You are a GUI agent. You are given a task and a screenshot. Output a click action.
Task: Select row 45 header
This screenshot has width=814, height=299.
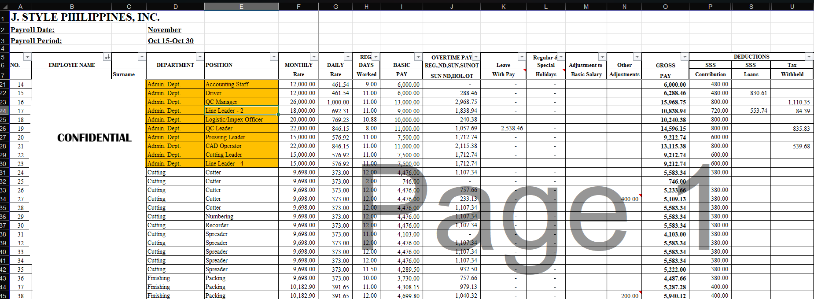pos(4,295)
